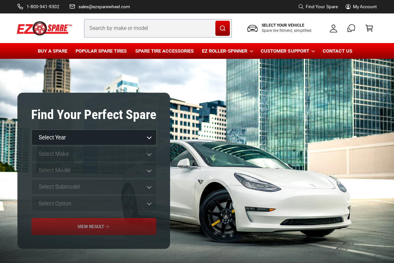Viewport: 394px width, 263px height.
Task: Open the Select Year dropdown
Action: [x=94, y=137]
